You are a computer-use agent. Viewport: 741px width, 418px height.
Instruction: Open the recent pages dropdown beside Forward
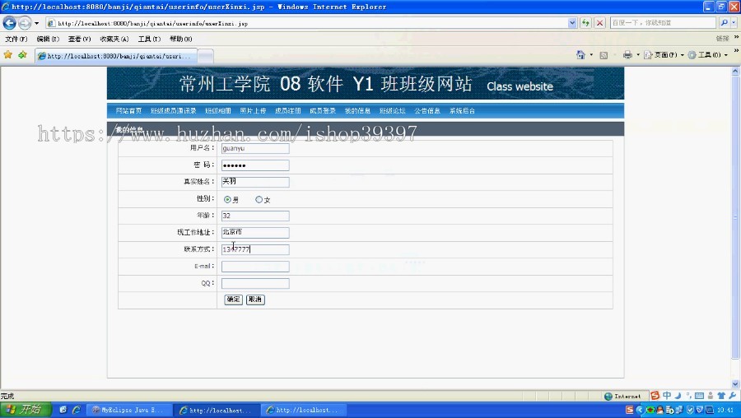click(x=36, y=23)
